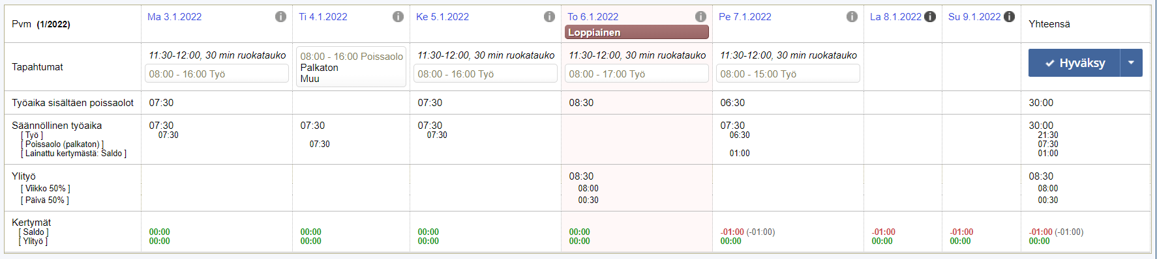Select the Pe 7.1.2022 date link
1157x259 pixels.
[745, 17]
